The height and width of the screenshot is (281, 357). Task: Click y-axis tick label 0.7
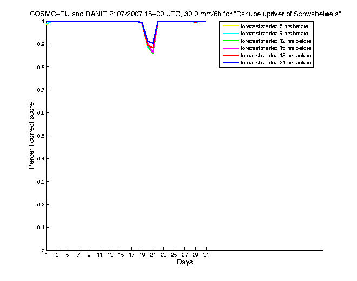click(x=40, y=90)
